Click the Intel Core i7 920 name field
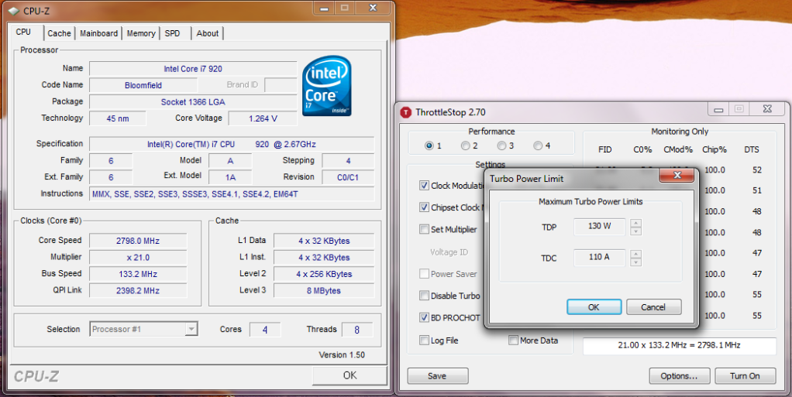 click(193, 69)
